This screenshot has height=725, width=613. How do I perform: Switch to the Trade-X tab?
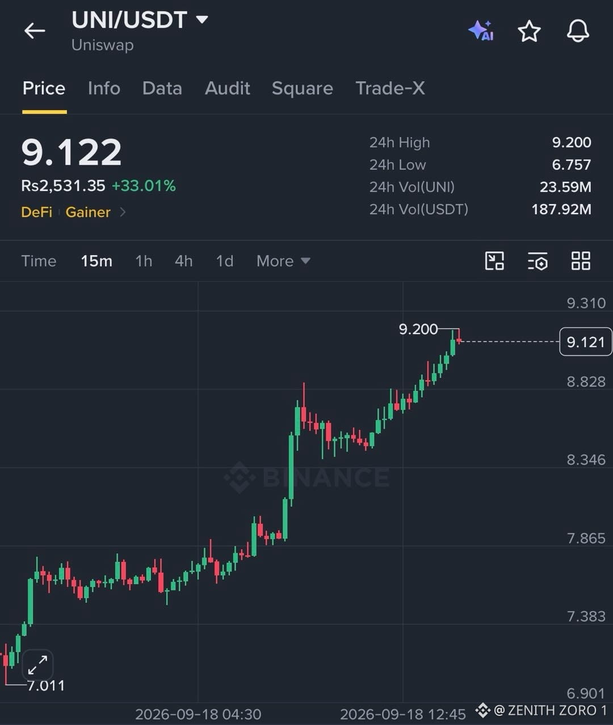pyautogui.click(x=390, y=88)
